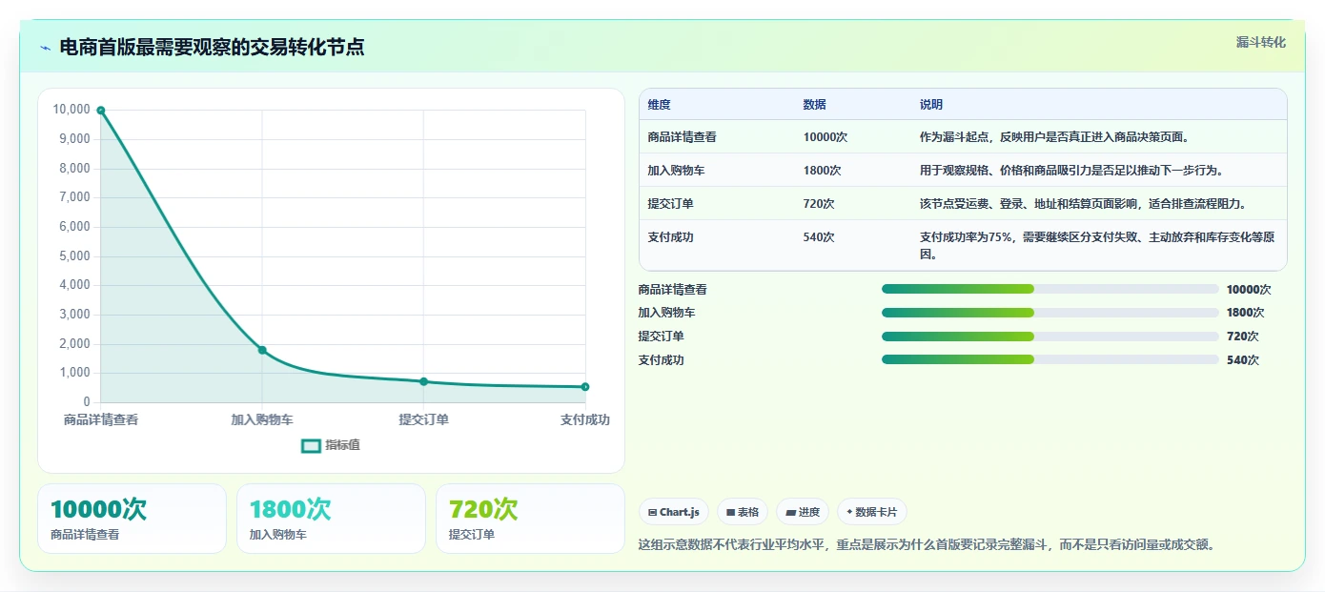Screen dimensions: 1325x592
Task: Click the 加入购物车 progress bar
Action: tap(1050, 313)
